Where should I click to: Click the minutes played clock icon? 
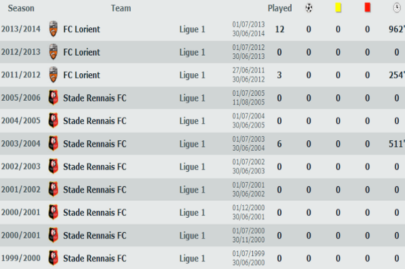(x=397, y=8)
